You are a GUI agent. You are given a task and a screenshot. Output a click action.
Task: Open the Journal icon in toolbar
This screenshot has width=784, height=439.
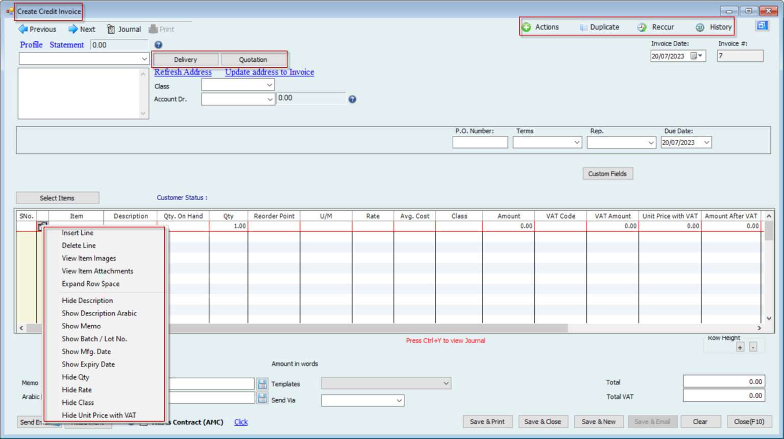click(111, 29)
